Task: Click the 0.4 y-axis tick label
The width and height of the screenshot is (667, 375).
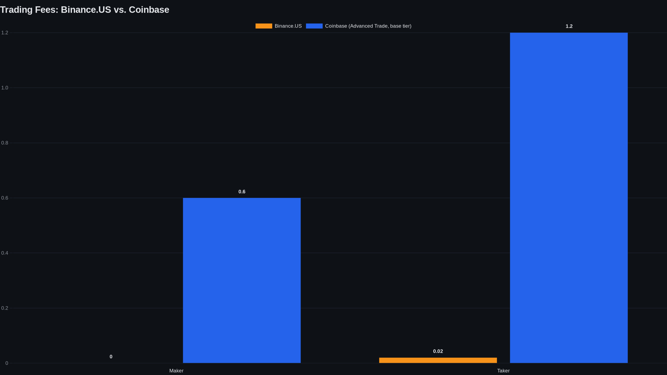Action: (x=5, y=253)
